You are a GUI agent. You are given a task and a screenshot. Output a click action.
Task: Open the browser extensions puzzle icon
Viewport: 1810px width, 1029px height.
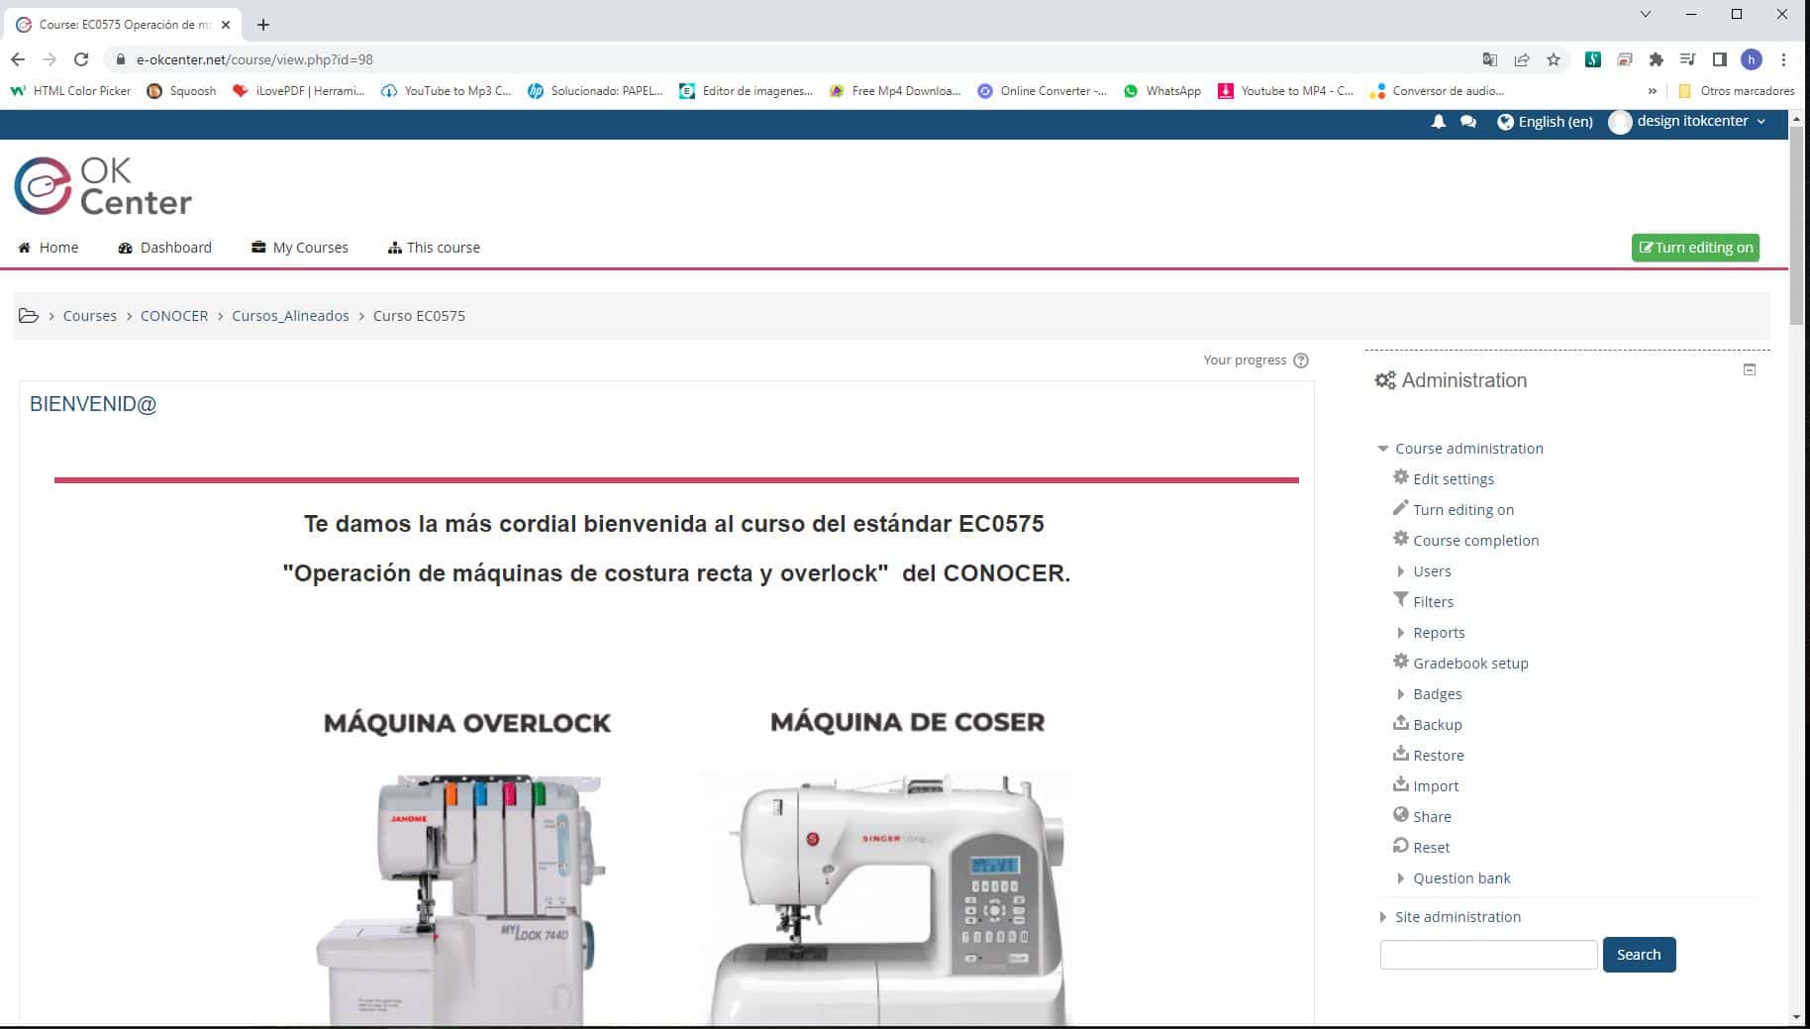tap(1656, 59)
